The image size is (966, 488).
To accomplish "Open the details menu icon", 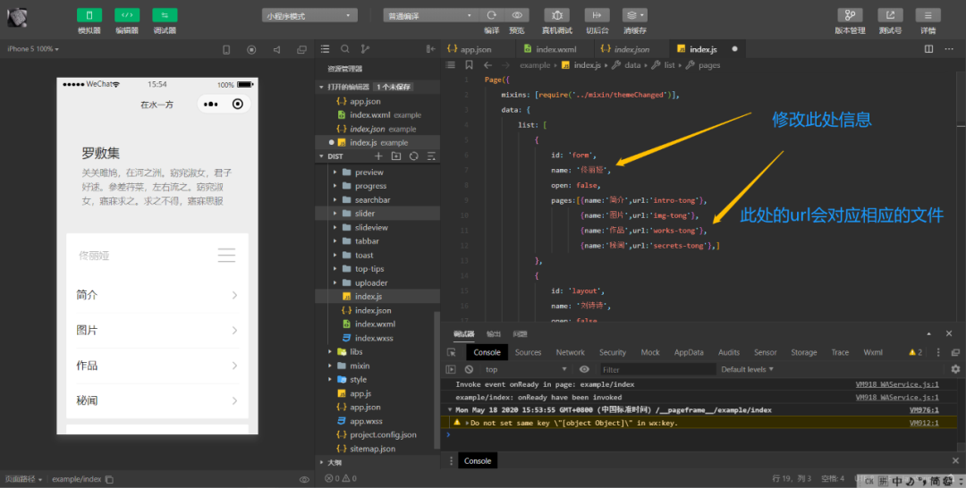I will [x=928, y=15].
